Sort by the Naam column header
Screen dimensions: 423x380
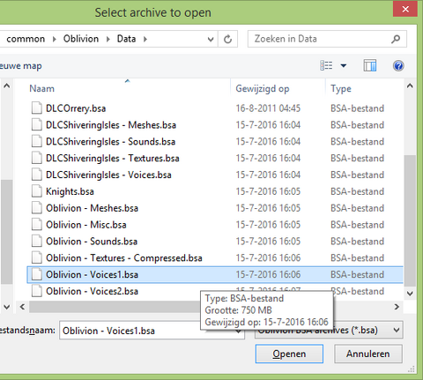click(x=41, y=88)
